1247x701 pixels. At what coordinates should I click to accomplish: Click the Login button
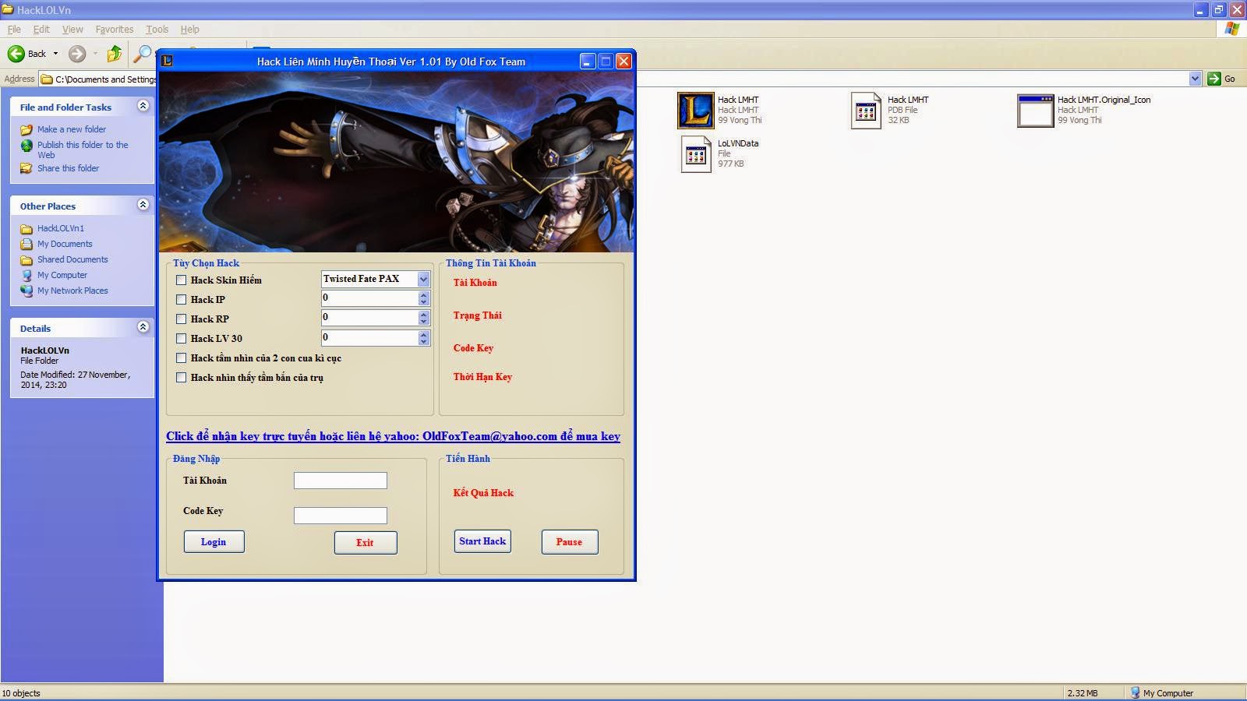click(214, 542)
